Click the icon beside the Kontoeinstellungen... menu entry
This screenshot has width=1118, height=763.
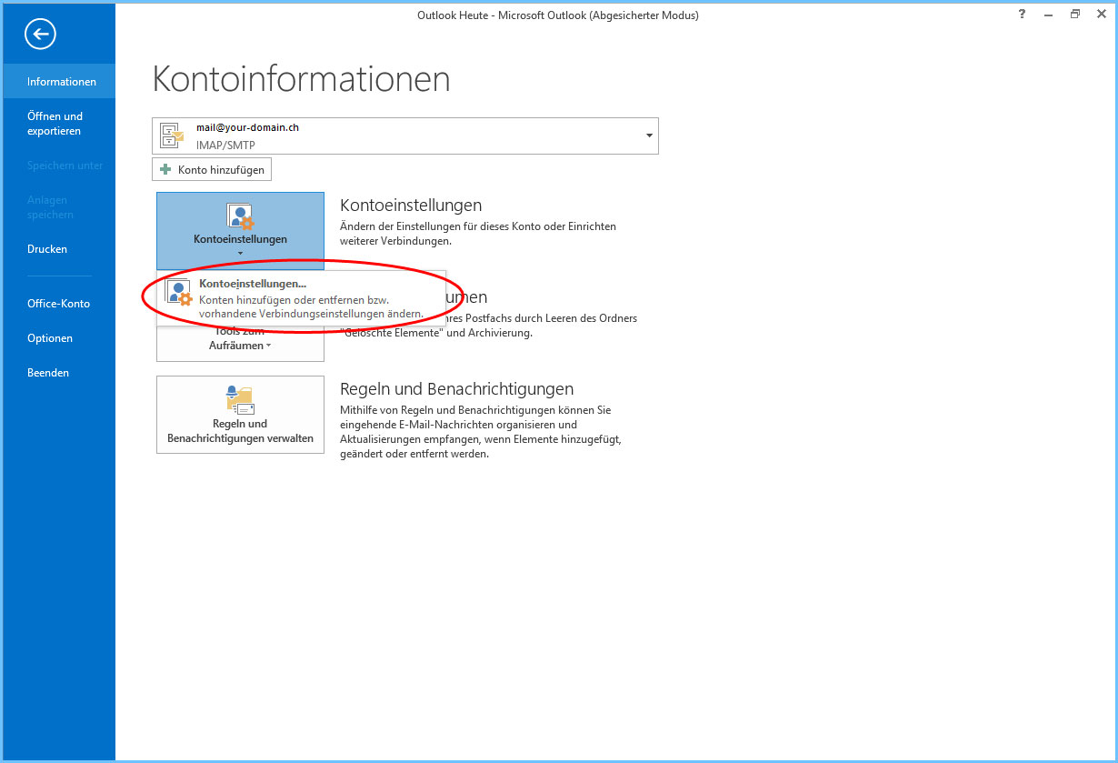(x=178, y=293)
